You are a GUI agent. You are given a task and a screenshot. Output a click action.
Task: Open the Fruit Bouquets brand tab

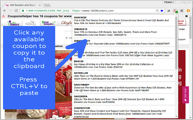click(49, 23)
